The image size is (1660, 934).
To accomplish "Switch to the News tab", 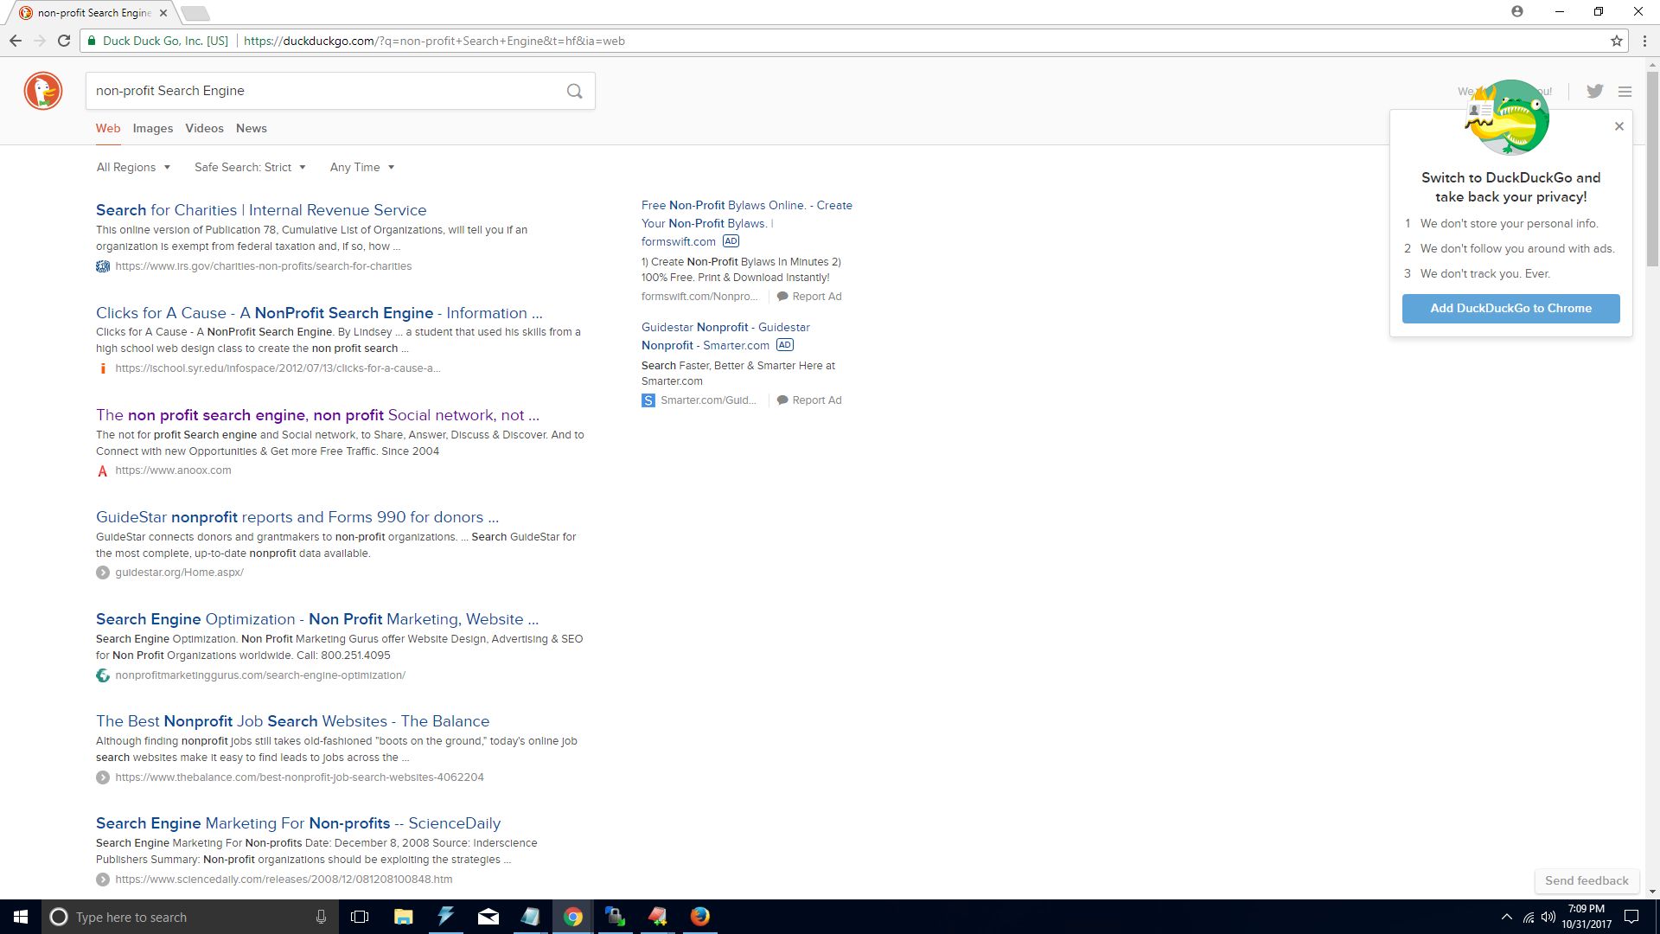I will point(252,128).
